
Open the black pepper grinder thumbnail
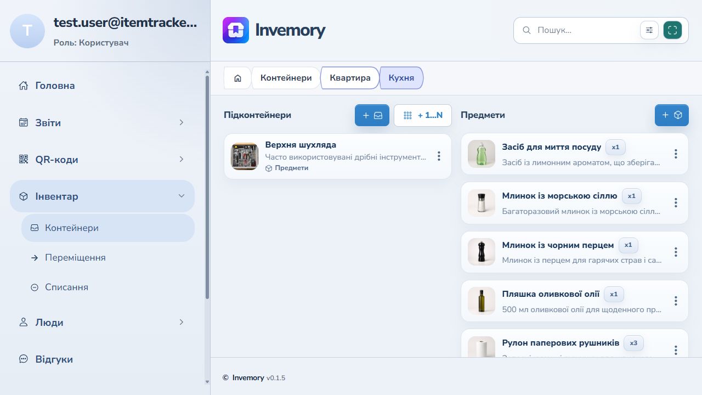(x=482, y=252)
